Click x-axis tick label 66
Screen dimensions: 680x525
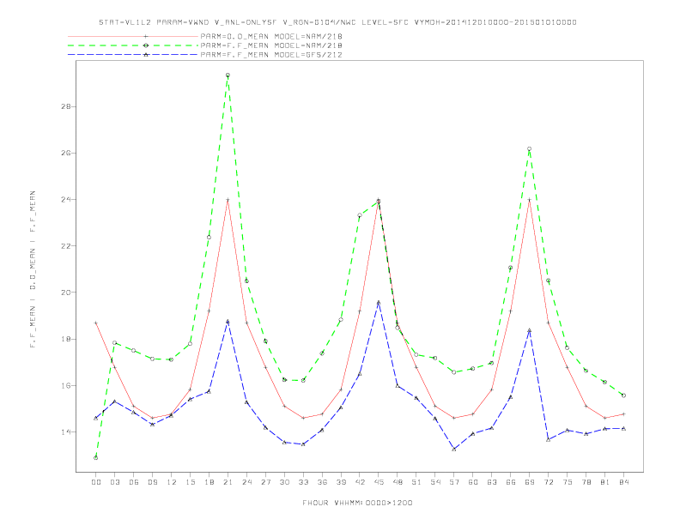click(511, 482)
